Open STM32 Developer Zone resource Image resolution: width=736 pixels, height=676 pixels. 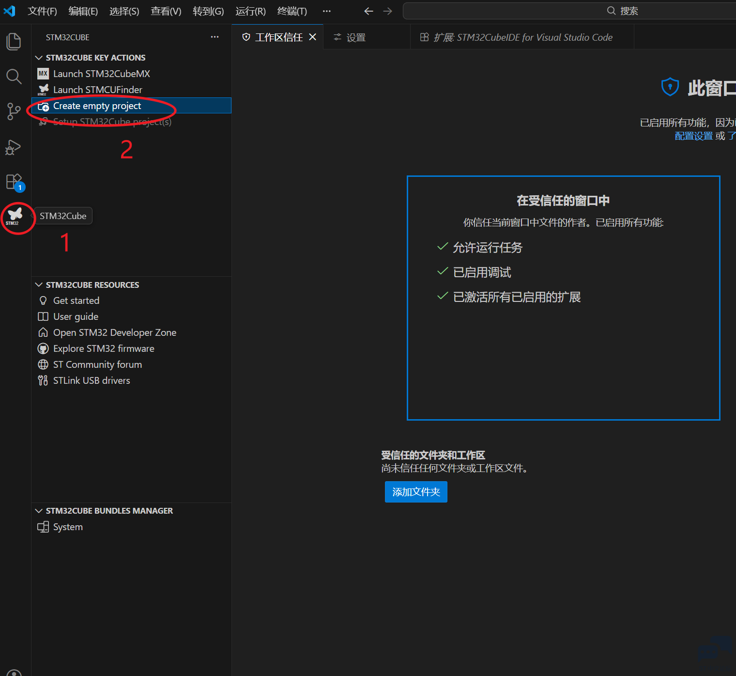(131, 332)
